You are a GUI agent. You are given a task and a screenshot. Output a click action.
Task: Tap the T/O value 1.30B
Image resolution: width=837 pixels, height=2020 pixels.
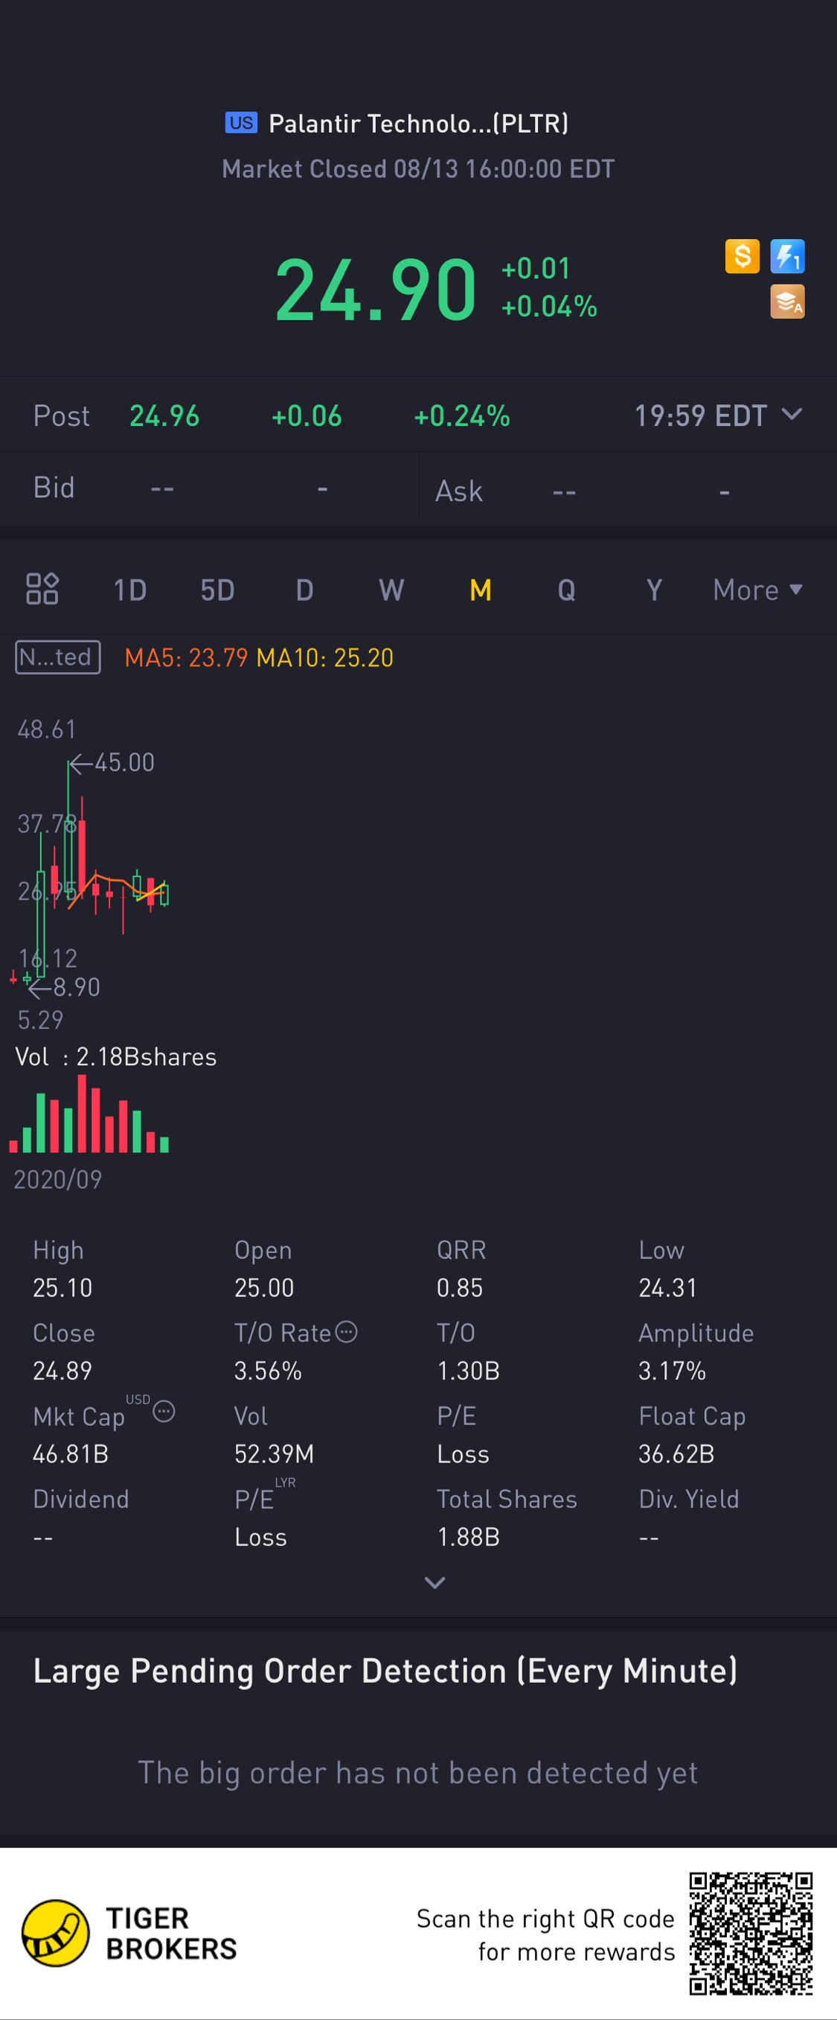pos(469,1371)
